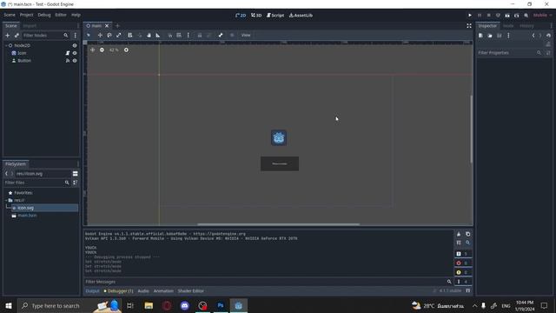This screenshot has height=313, width=556.
Task: Click Run Current Scene icon
Action: (x=507, y=16)
